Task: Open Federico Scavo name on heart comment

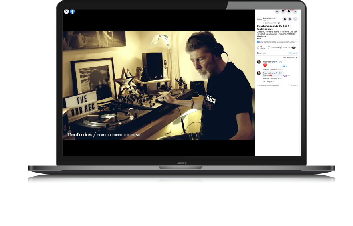Action: click(x=269, y=61)
